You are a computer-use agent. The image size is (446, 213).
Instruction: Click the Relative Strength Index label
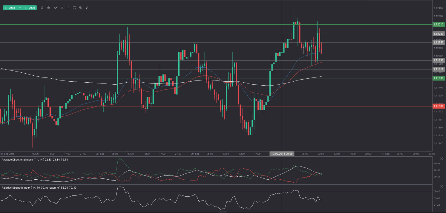(39, 188)
